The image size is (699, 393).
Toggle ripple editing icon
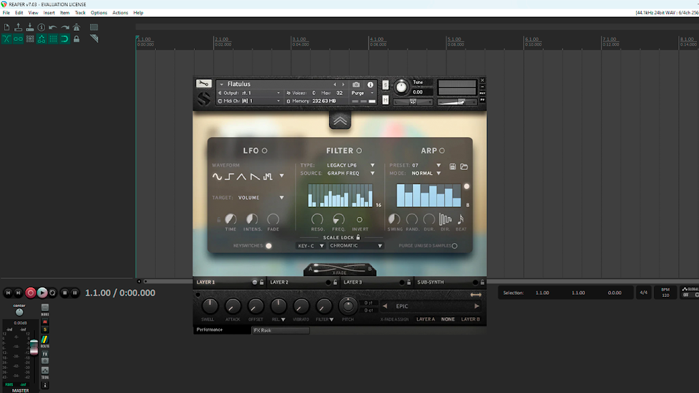30,39
